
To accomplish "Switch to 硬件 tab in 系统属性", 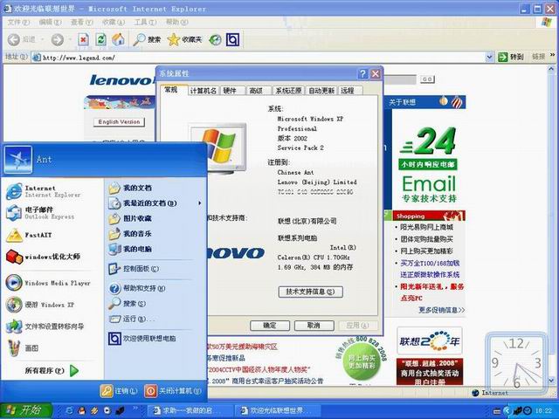I will 232,91.
